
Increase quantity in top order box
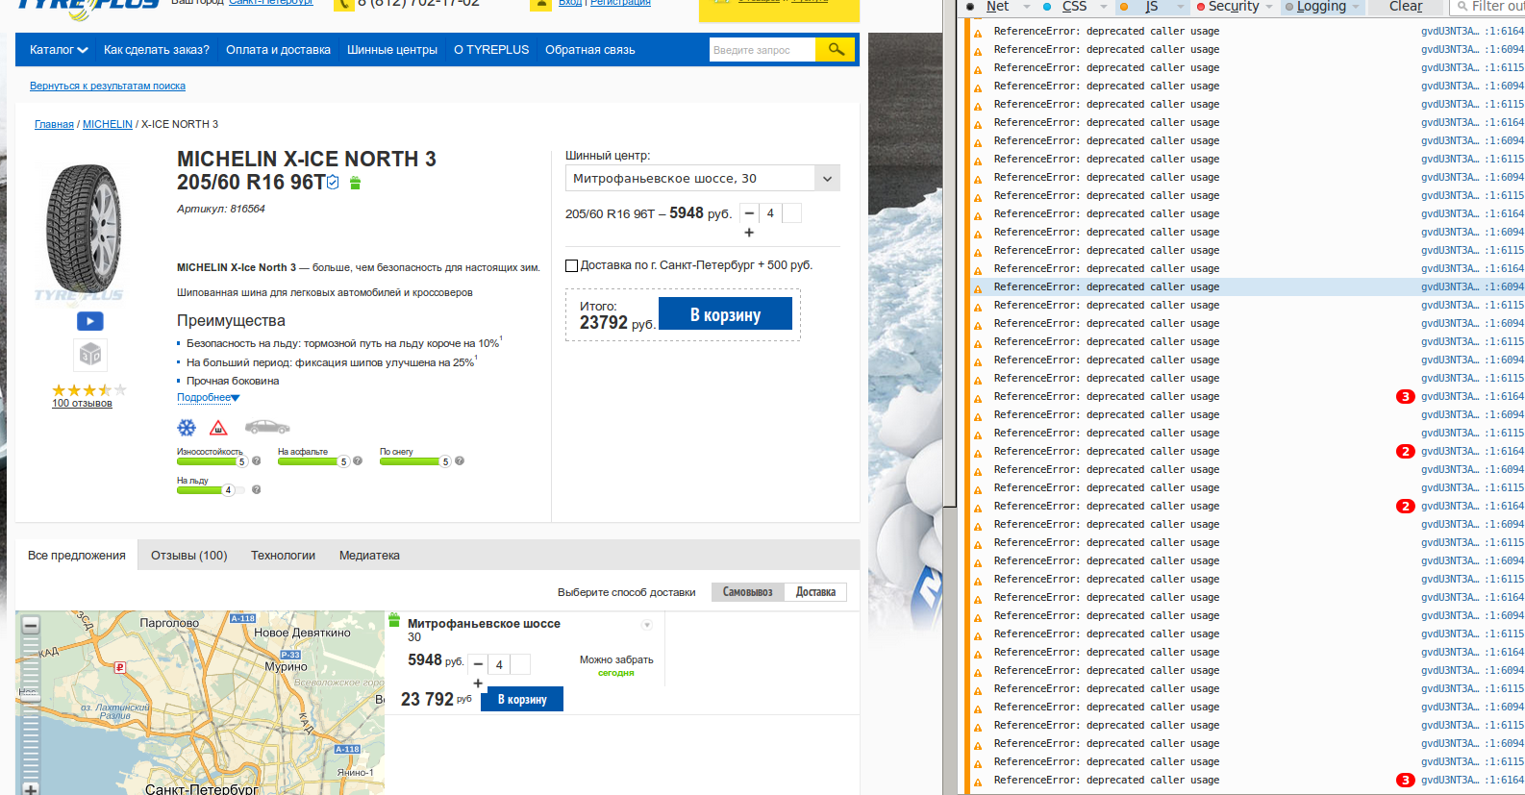[x=749, y=233]
